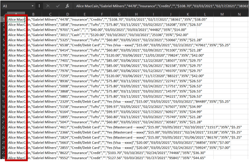Click the Cancel (X) formula bar icon
Viewport: 250px width, 162px height.
[48, 6]
